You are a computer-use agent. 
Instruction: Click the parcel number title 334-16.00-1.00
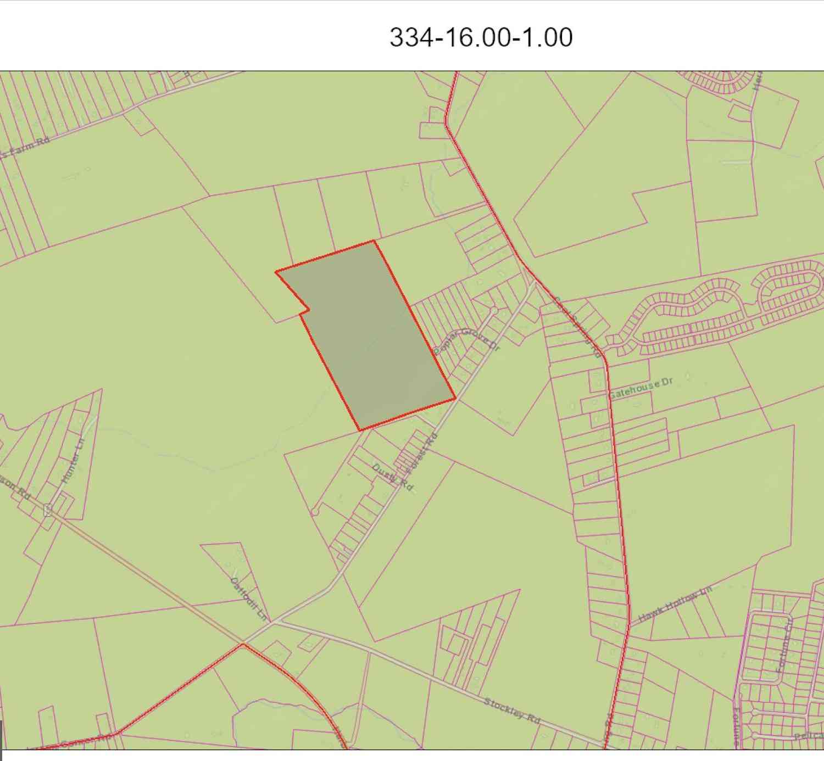[x=481, y=37]
